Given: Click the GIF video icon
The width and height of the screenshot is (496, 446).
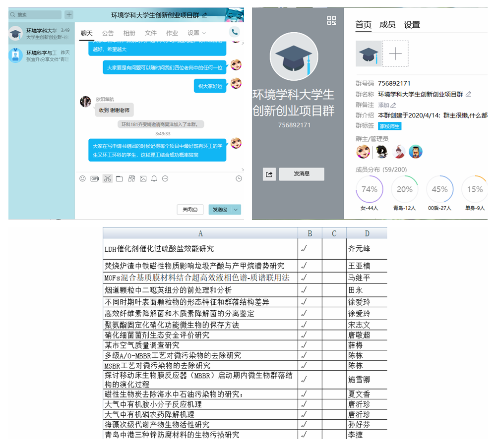Looking at the screenshot, I should [95, 178].
